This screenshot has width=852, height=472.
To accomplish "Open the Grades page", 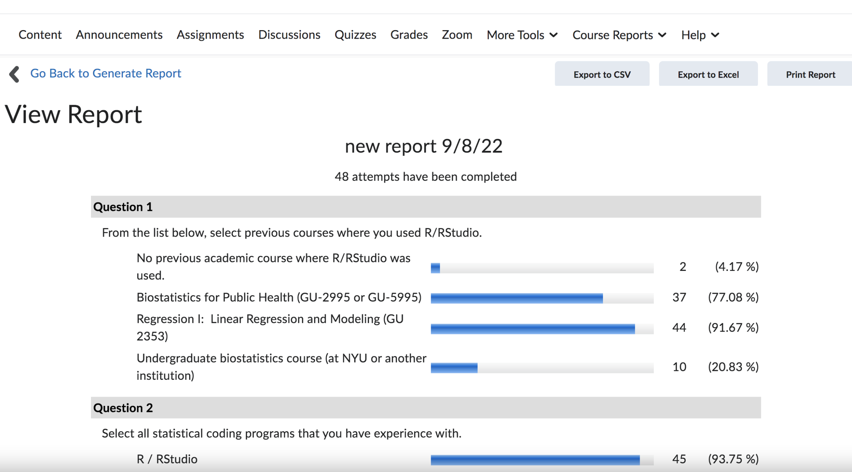I will pyautogui.click(x=409, y=35).
